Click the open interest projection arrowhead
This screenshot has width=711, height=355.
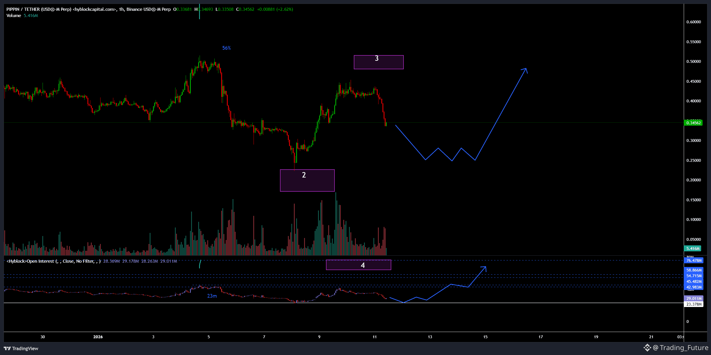485,267
